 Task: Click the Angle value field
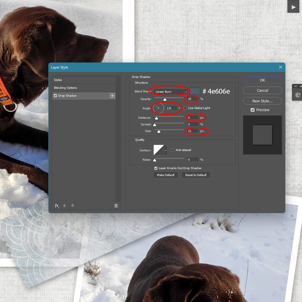pyautogui.click(x=171, y=108)
